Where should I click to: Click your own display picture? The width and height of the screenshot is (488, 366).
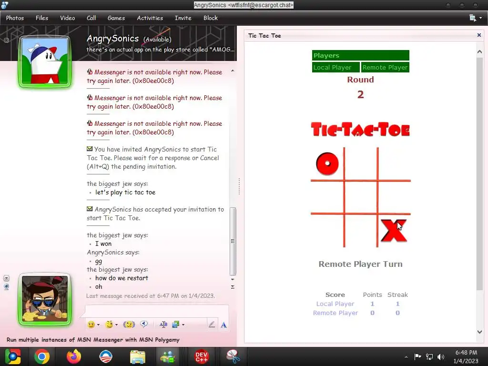coord(45,299)
